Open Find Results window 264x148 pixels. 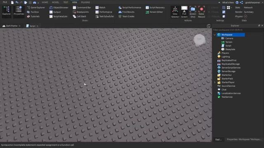coord(127,12)
